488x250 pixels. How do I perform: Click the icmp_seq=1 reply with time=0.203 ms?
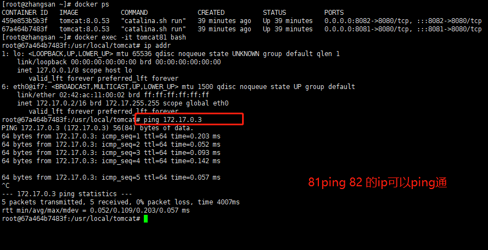tap(111, 136)
